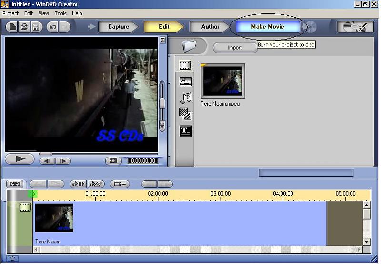
Task: Click the greyed Redo arrow icon
Action: click(x=64, y=27)
